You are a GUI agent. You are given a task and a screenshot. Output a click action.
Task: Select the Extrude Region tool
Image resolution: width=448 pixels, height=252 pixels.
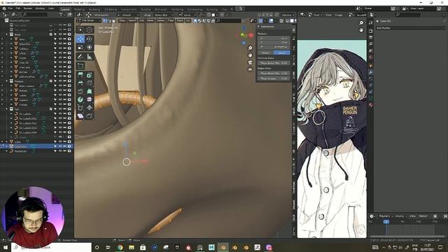pyautogui.click(x=80, y=76)
